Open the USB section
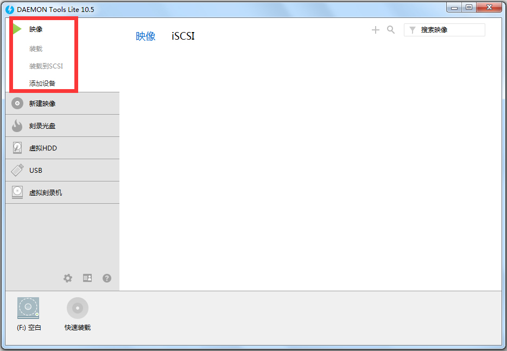507x351 pixels. tap(62, 170)
